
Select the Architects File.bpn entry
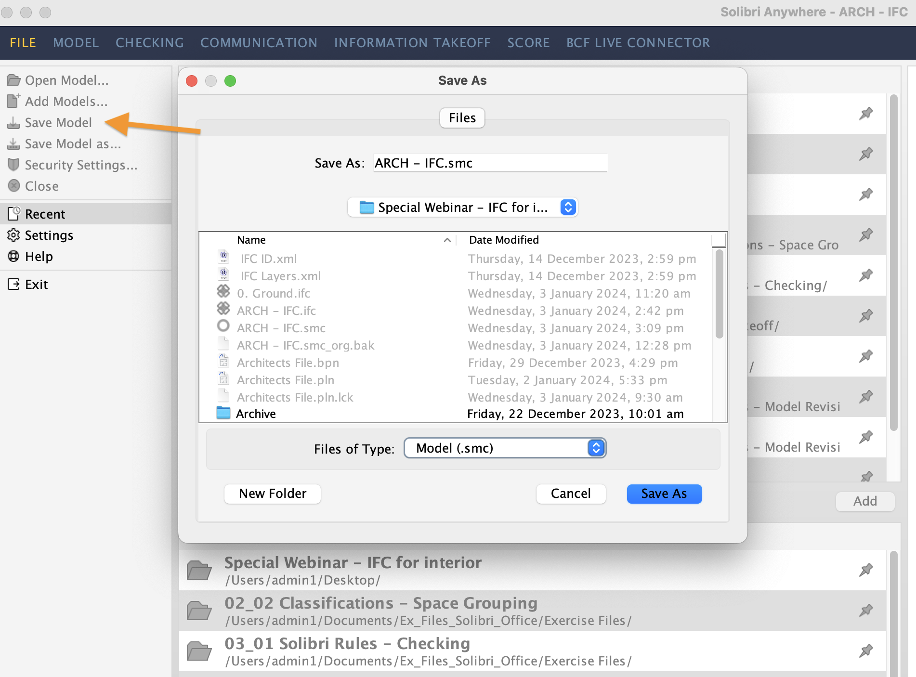point(288,363)
